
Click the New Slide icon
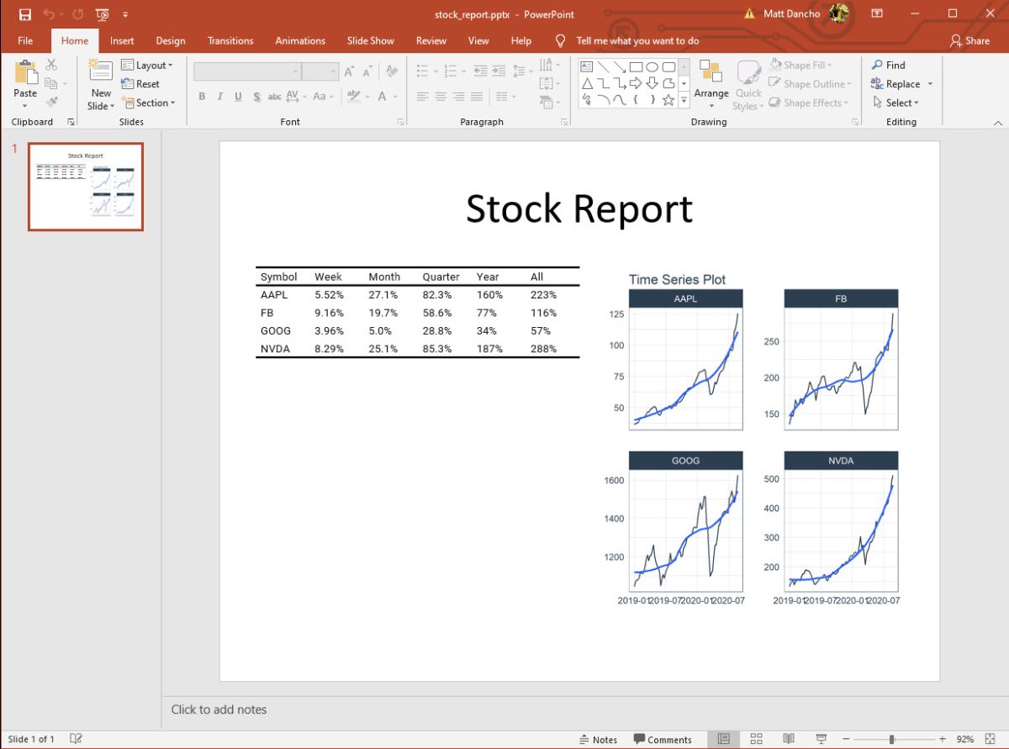(x=101, y=71)
